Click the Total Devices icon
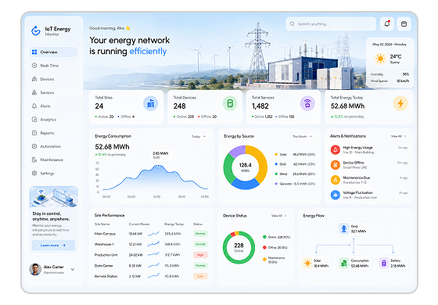438x305 pixels. point(230,103)
